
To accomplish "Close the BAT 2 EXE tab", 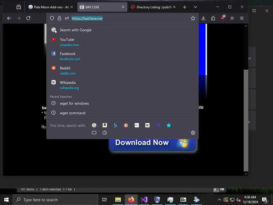I will (x=123, y=7).
